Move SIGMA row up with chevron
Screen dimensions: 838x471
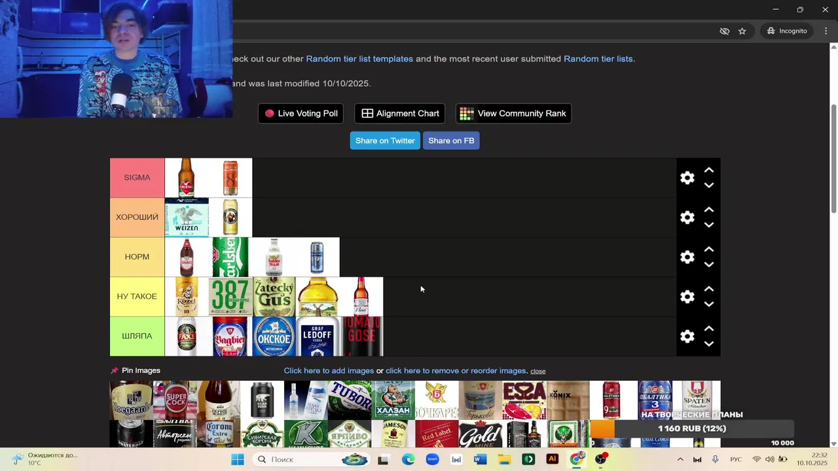click(708, 170)
